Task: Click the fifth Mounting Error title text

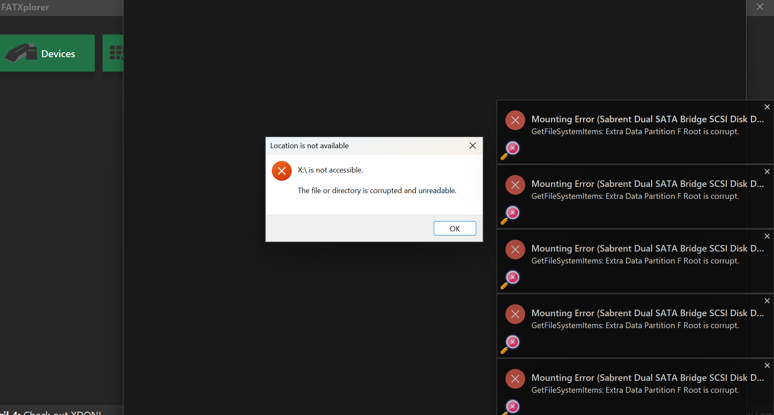Action: pyautogui.click(x=648, y=378)
